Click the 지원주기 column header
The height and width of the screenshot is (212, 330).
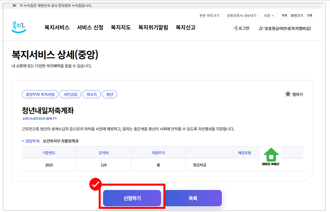158,153
